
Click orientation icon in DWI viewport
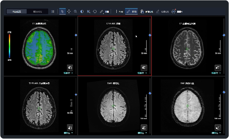[x=144, y=127]
